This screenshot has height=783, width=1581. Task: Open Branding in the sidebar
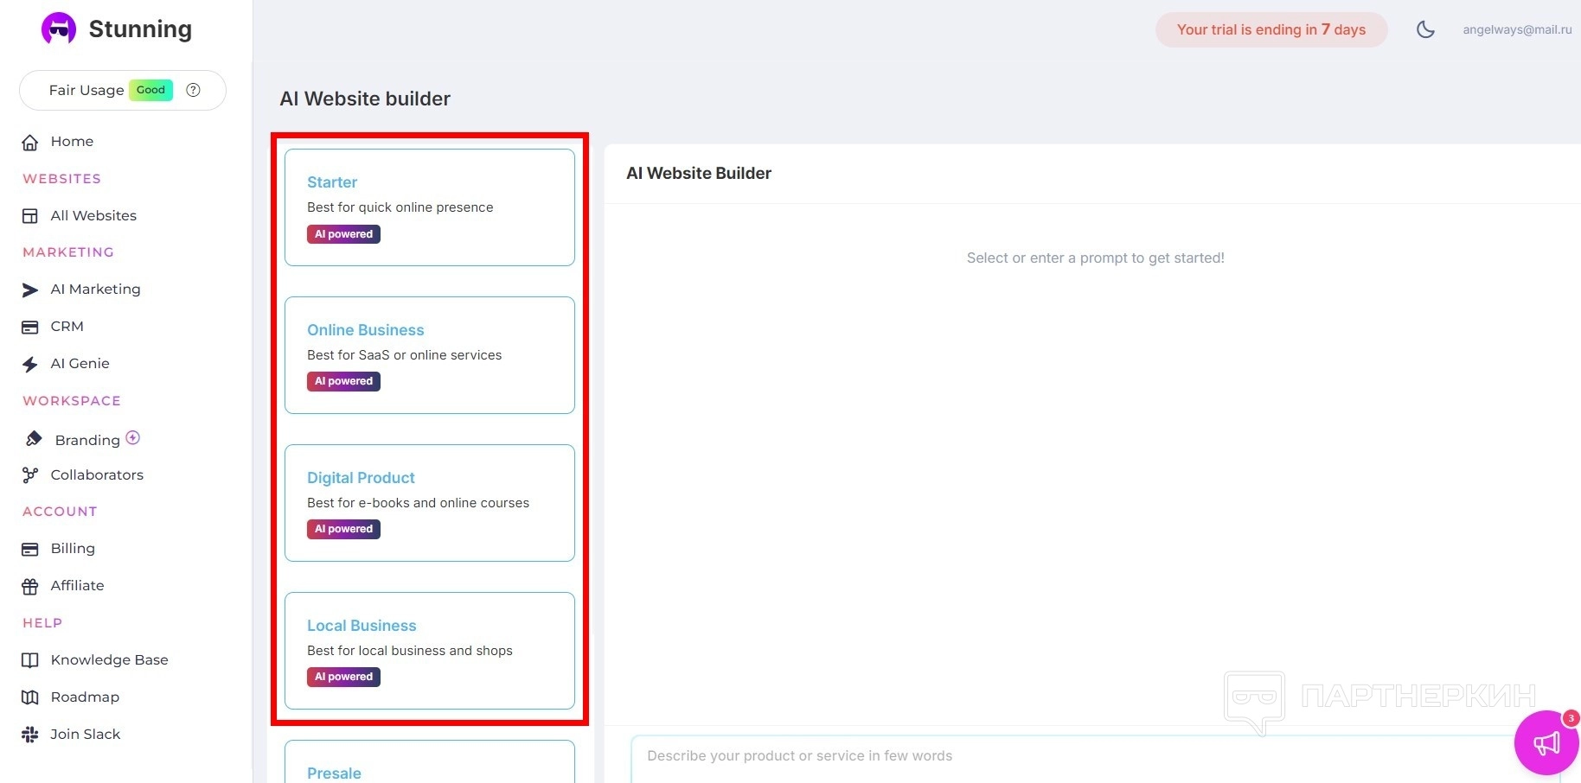(x=87, y=440)
